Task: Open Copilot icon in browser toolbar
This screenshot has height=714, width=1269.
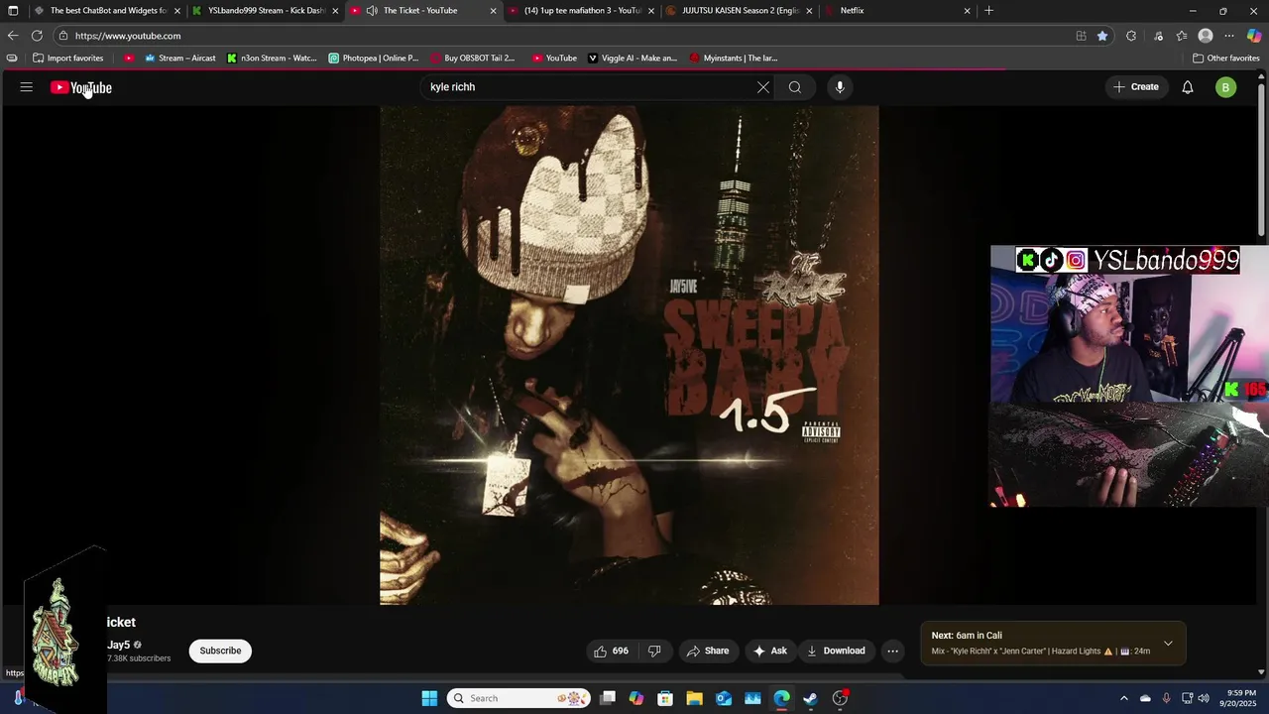Action: tap(1254, 36)
